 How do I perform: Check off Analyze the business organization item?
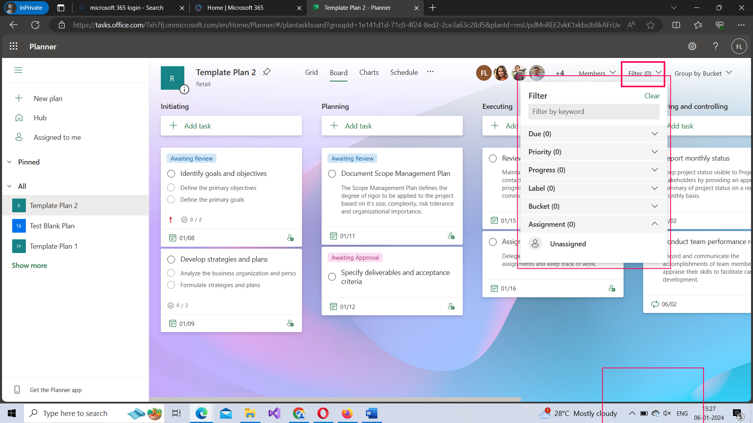pyautogui.click(x=171, y=273)
